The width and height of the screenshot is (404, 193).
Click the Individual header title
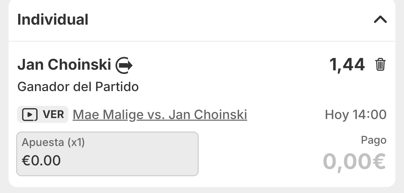click(x=53, y=20)
